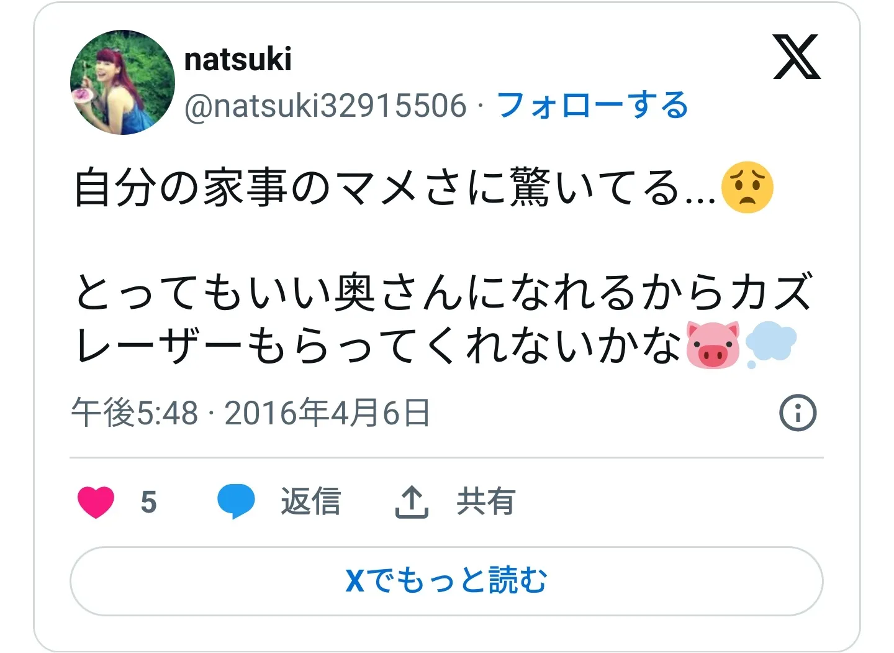894x653 pixels.
Task: Click the like count 5
Action: click(148, 502)
